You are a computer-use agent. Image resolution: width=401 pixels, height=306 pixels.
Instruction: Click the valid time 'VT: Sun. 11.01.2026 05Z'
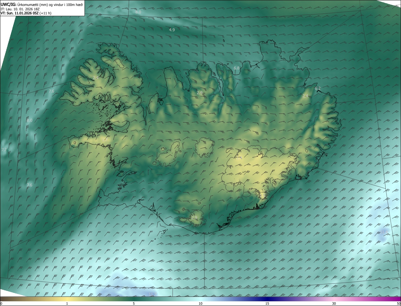(x=20, y=13)
